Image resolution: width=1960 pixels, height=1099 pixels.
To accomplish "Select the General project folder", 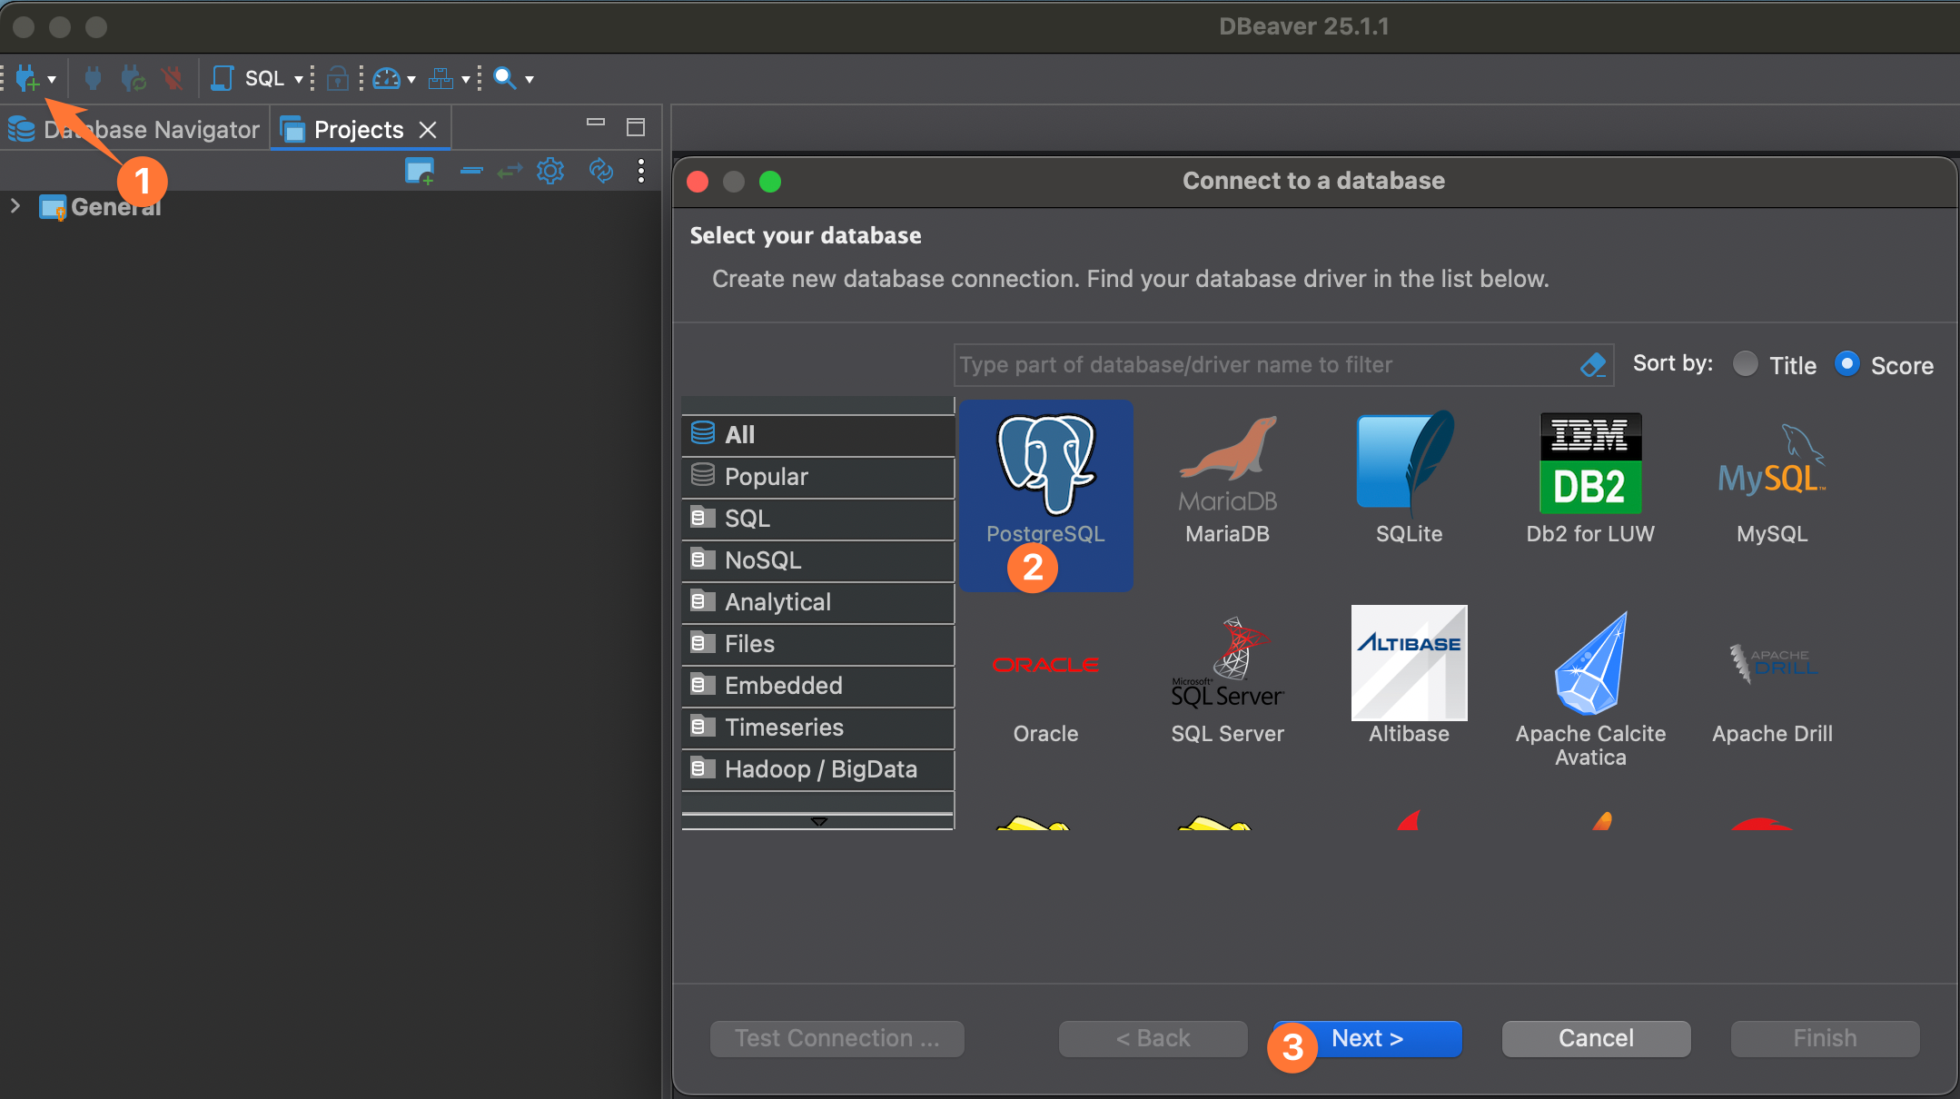I will [100, 207].
